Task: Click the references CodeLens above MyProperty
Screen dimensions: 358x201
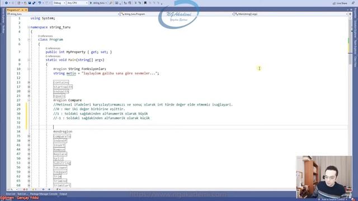Action: (x=53, y=49)
